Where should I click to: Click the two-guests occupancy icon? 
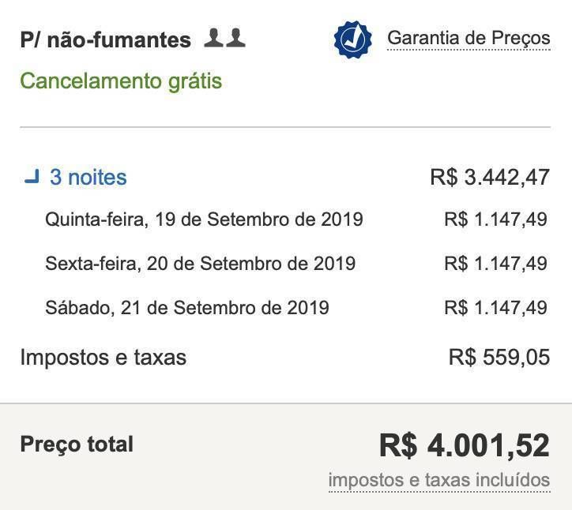[x=224, y=38]
